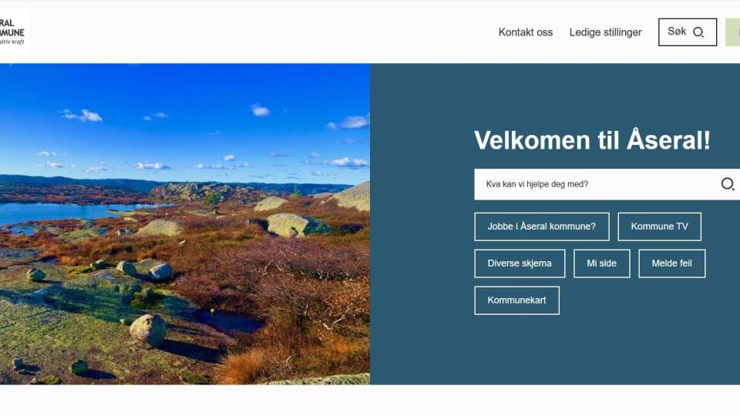Open Kommunekart
The height and width of the screenshot is (416, 740).
[x=516, y=300]
